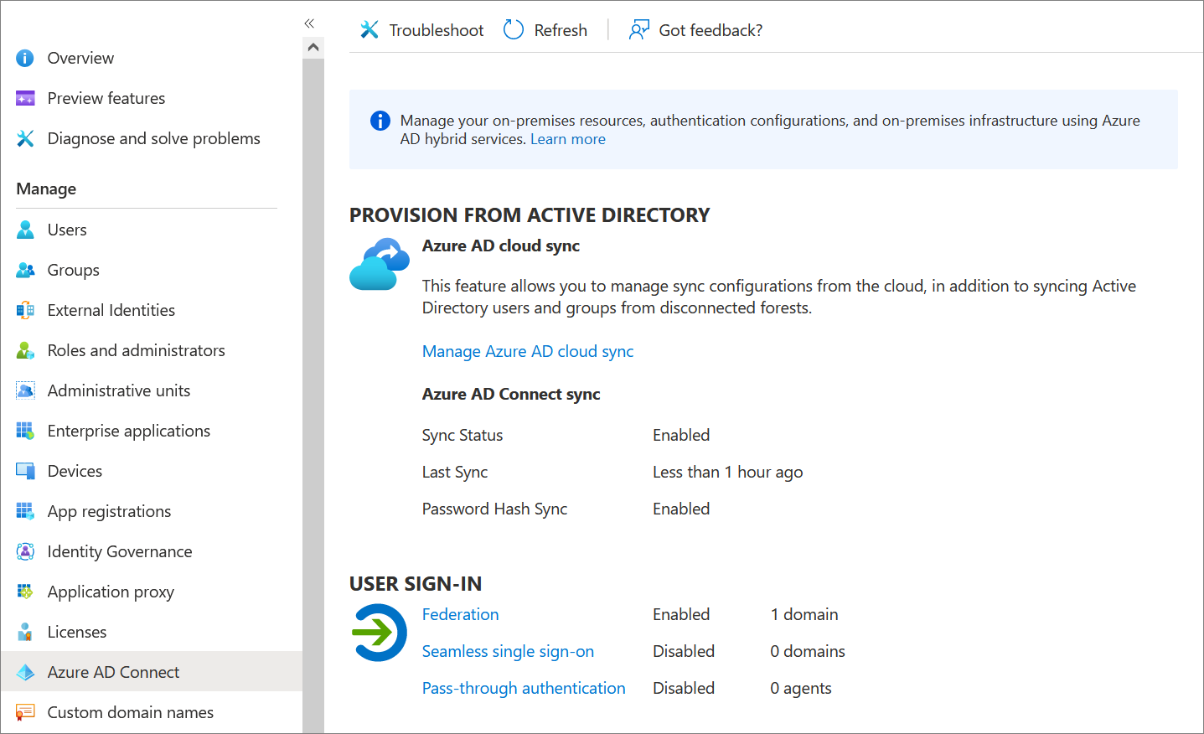
Task: Select the Users icon in the sidebar
Action: pos(25,229)
